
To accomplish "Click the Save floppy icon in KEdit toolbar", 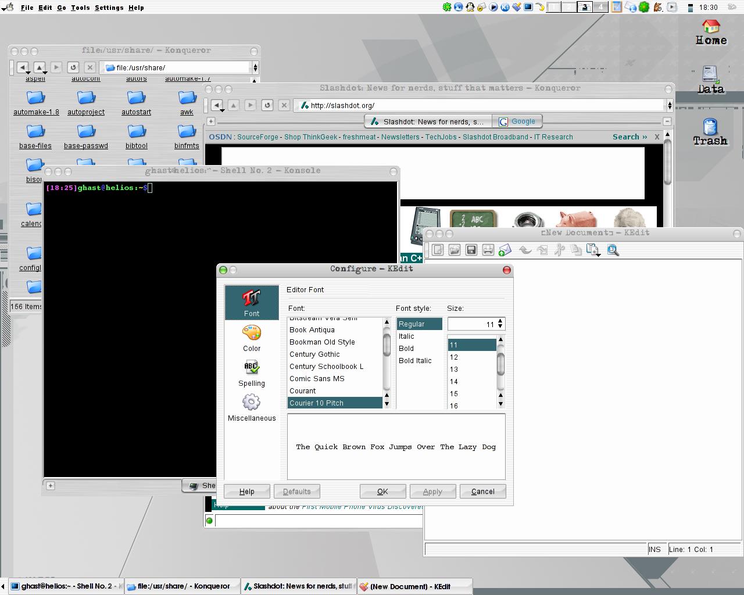I will click(x=471, y=250).
